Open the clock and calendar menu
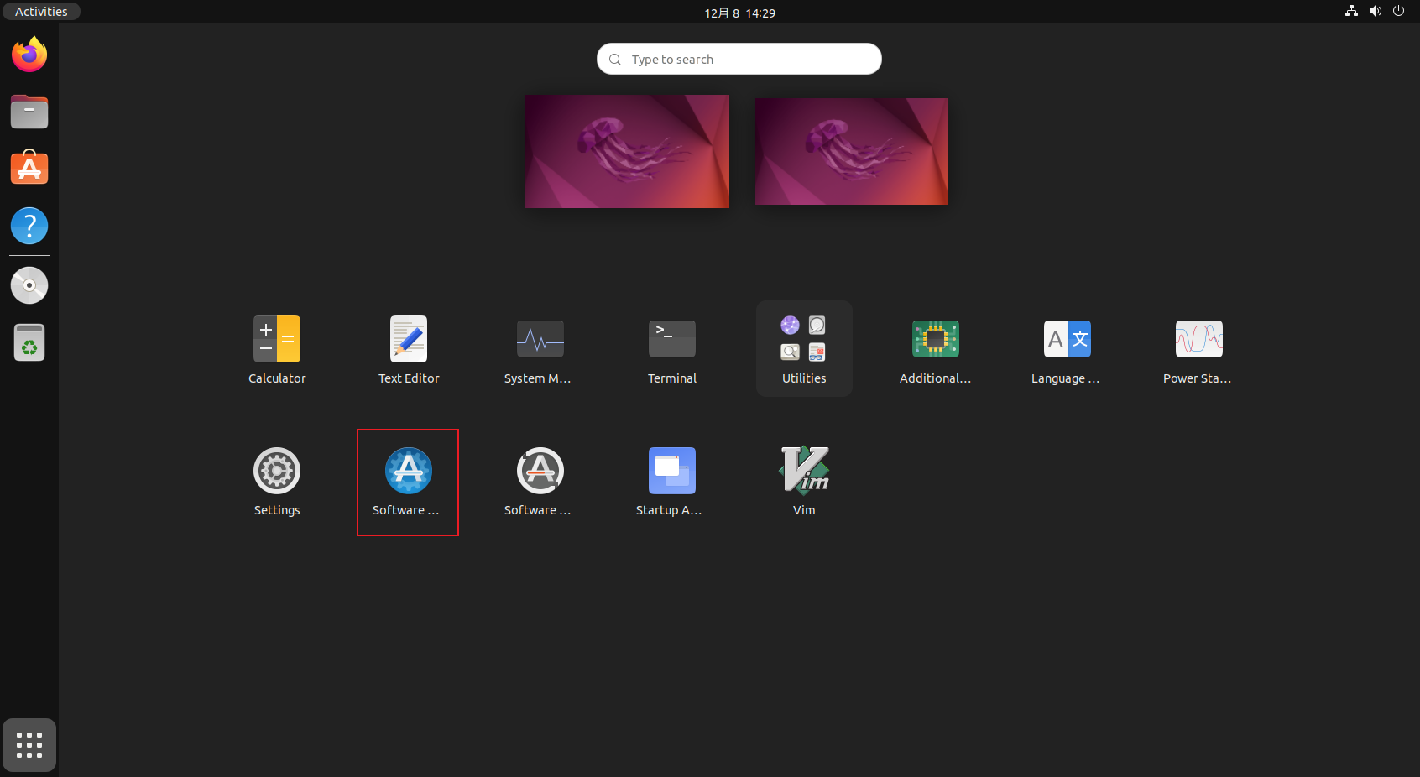1420x777 pixels. click(x=739, y=13)
